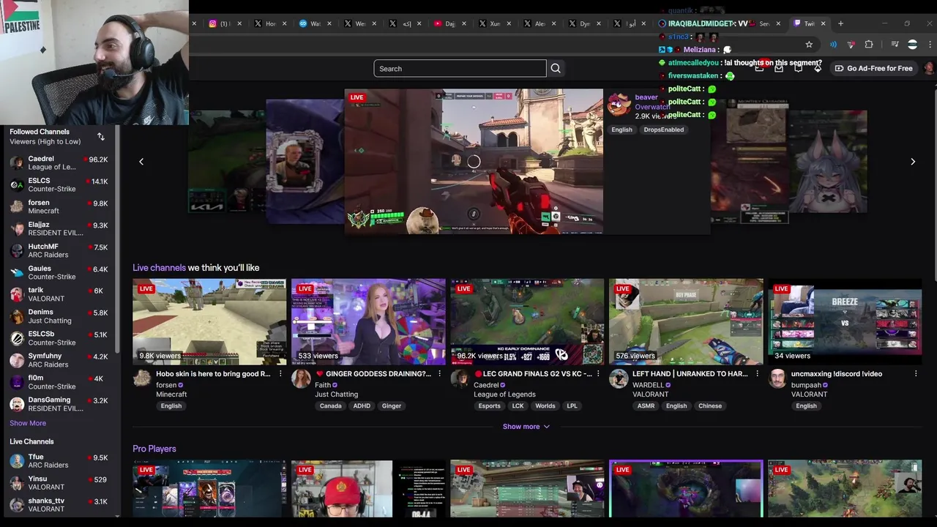Open DansGaming in followed channels sidebar
Image resolution: width=937 pixels, height=527 pixels.
[x=59, y=404]
